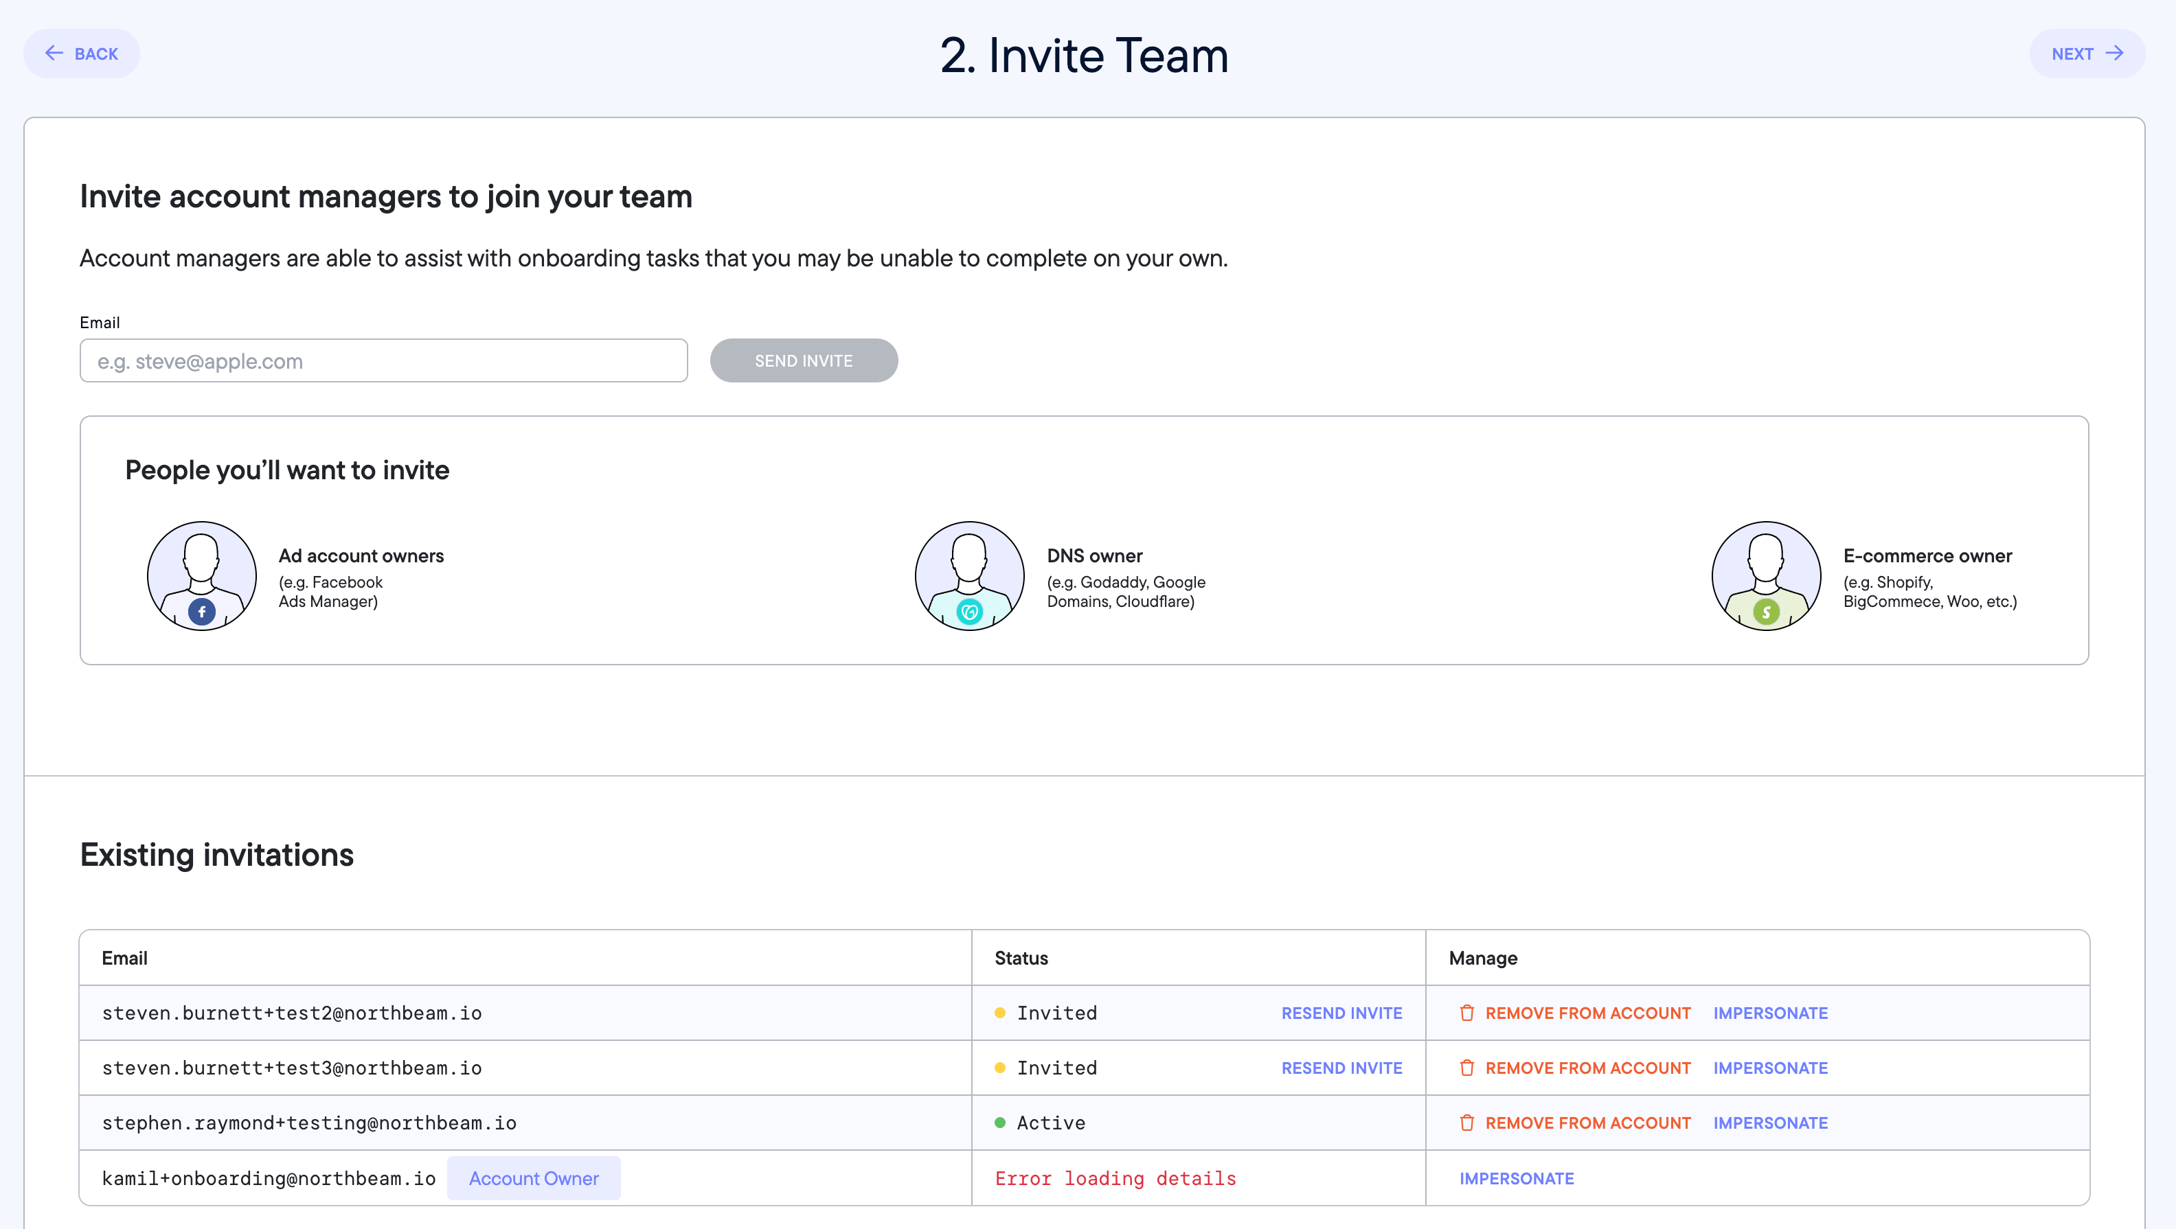Select email steven.burnett+test3@northbeam.io
The image size is (2176, 1229).
point(291,1068)
